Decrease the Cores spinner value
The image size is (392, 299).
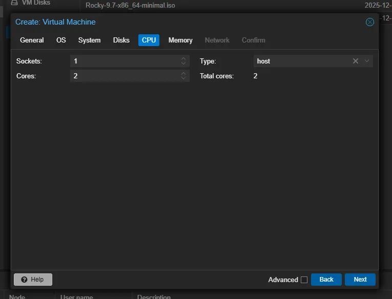[x=183, y=78]
